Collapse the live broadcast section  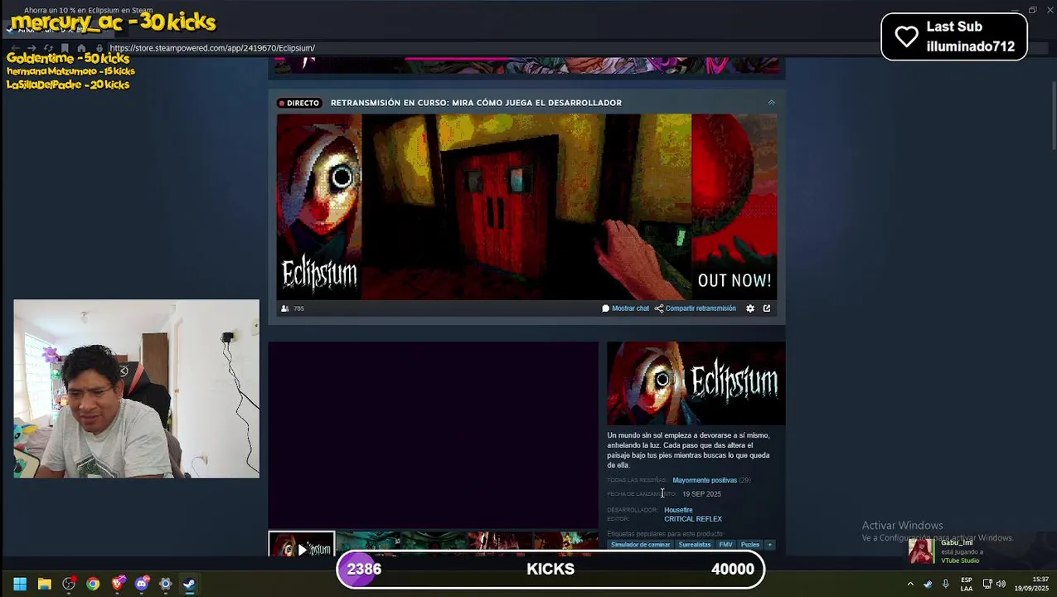point(771,103)
